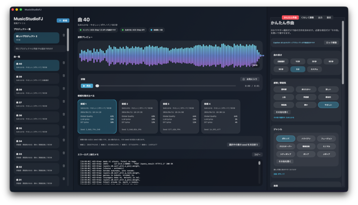Choose the ハワイアン genre chip

pyautogui.click(x=306, y=138)
